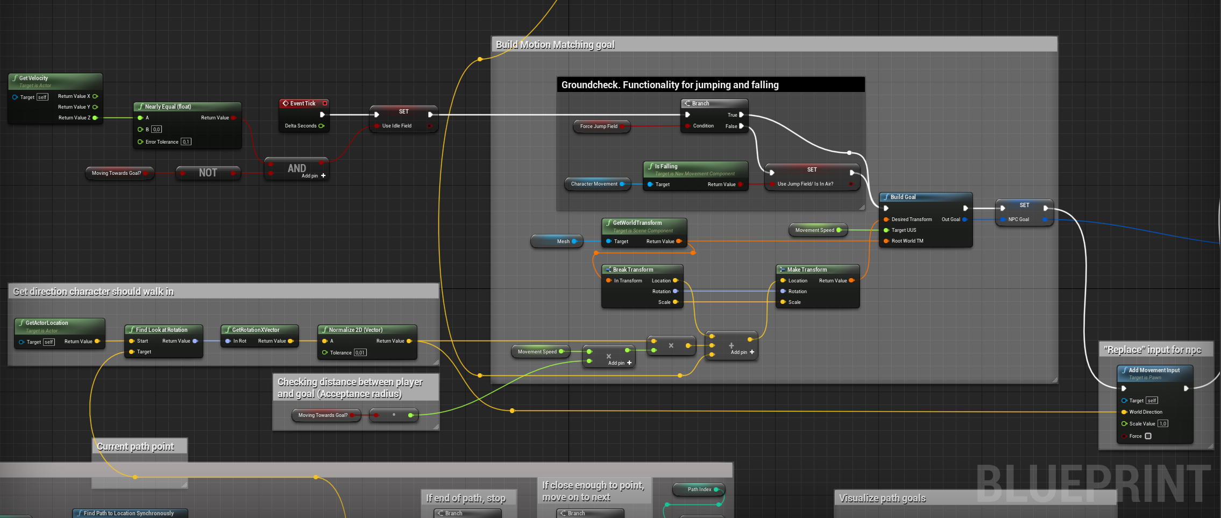Image resolution: width=1221 pixels, height=518 pixels.
Task: Select Make Transform node header
Action: click(x=818, y=269)
